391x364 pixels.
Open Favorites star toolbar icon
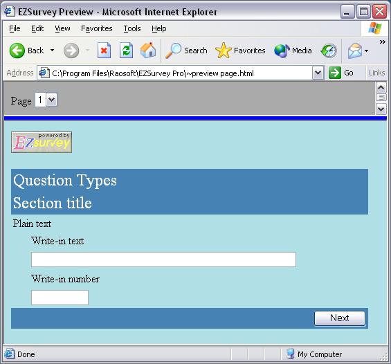coord(223,51)
